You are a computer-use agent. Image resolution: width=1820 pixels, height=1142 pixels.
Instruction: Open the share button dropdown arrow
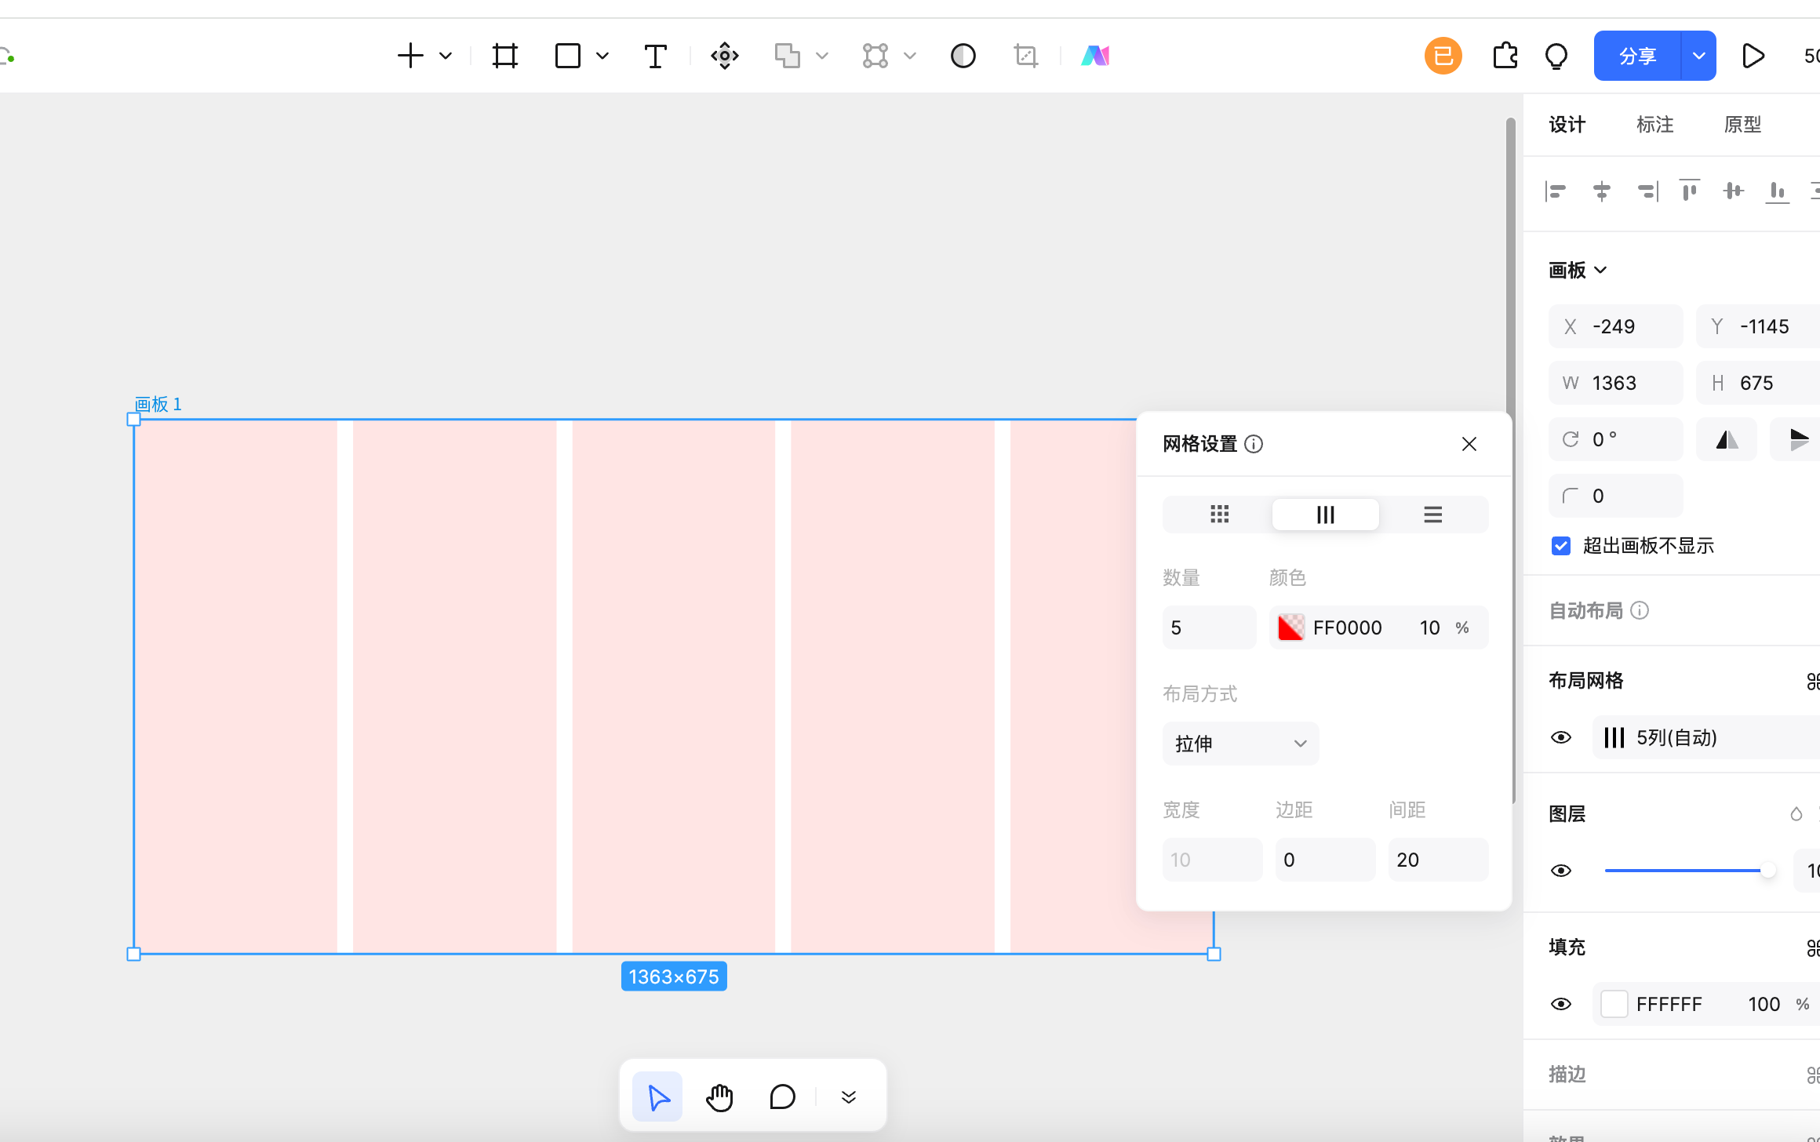click(1699, 56)
